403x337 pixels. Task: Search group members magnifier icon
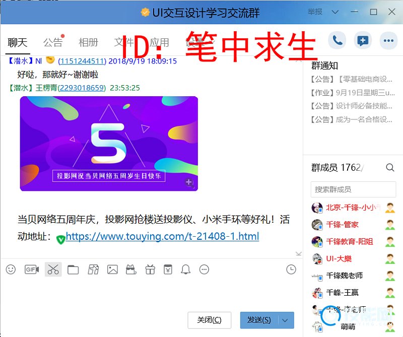[390, 168]
